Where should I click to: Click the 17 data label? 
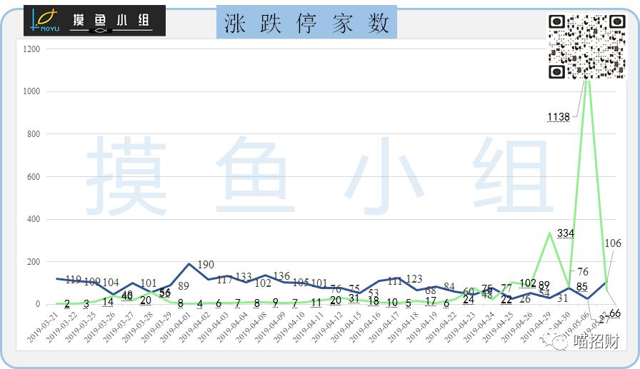click(x=431, y=301)
